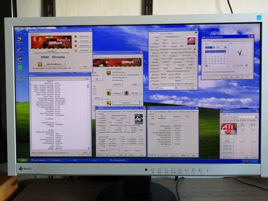Click the icon beside Edit Description in 3DMark score window
This screenshot has height=201, width=268.
[76, 36]
